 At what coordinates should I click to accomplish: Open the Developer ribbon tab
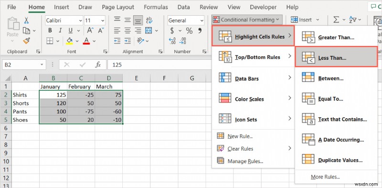coord(264,7)
